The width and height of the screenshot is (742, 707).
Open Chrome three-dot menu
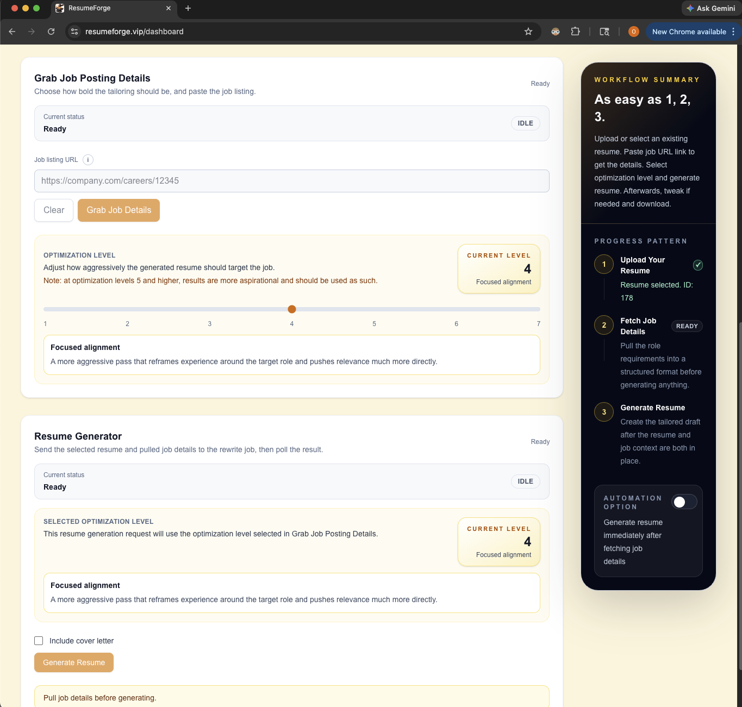(733, 32)
